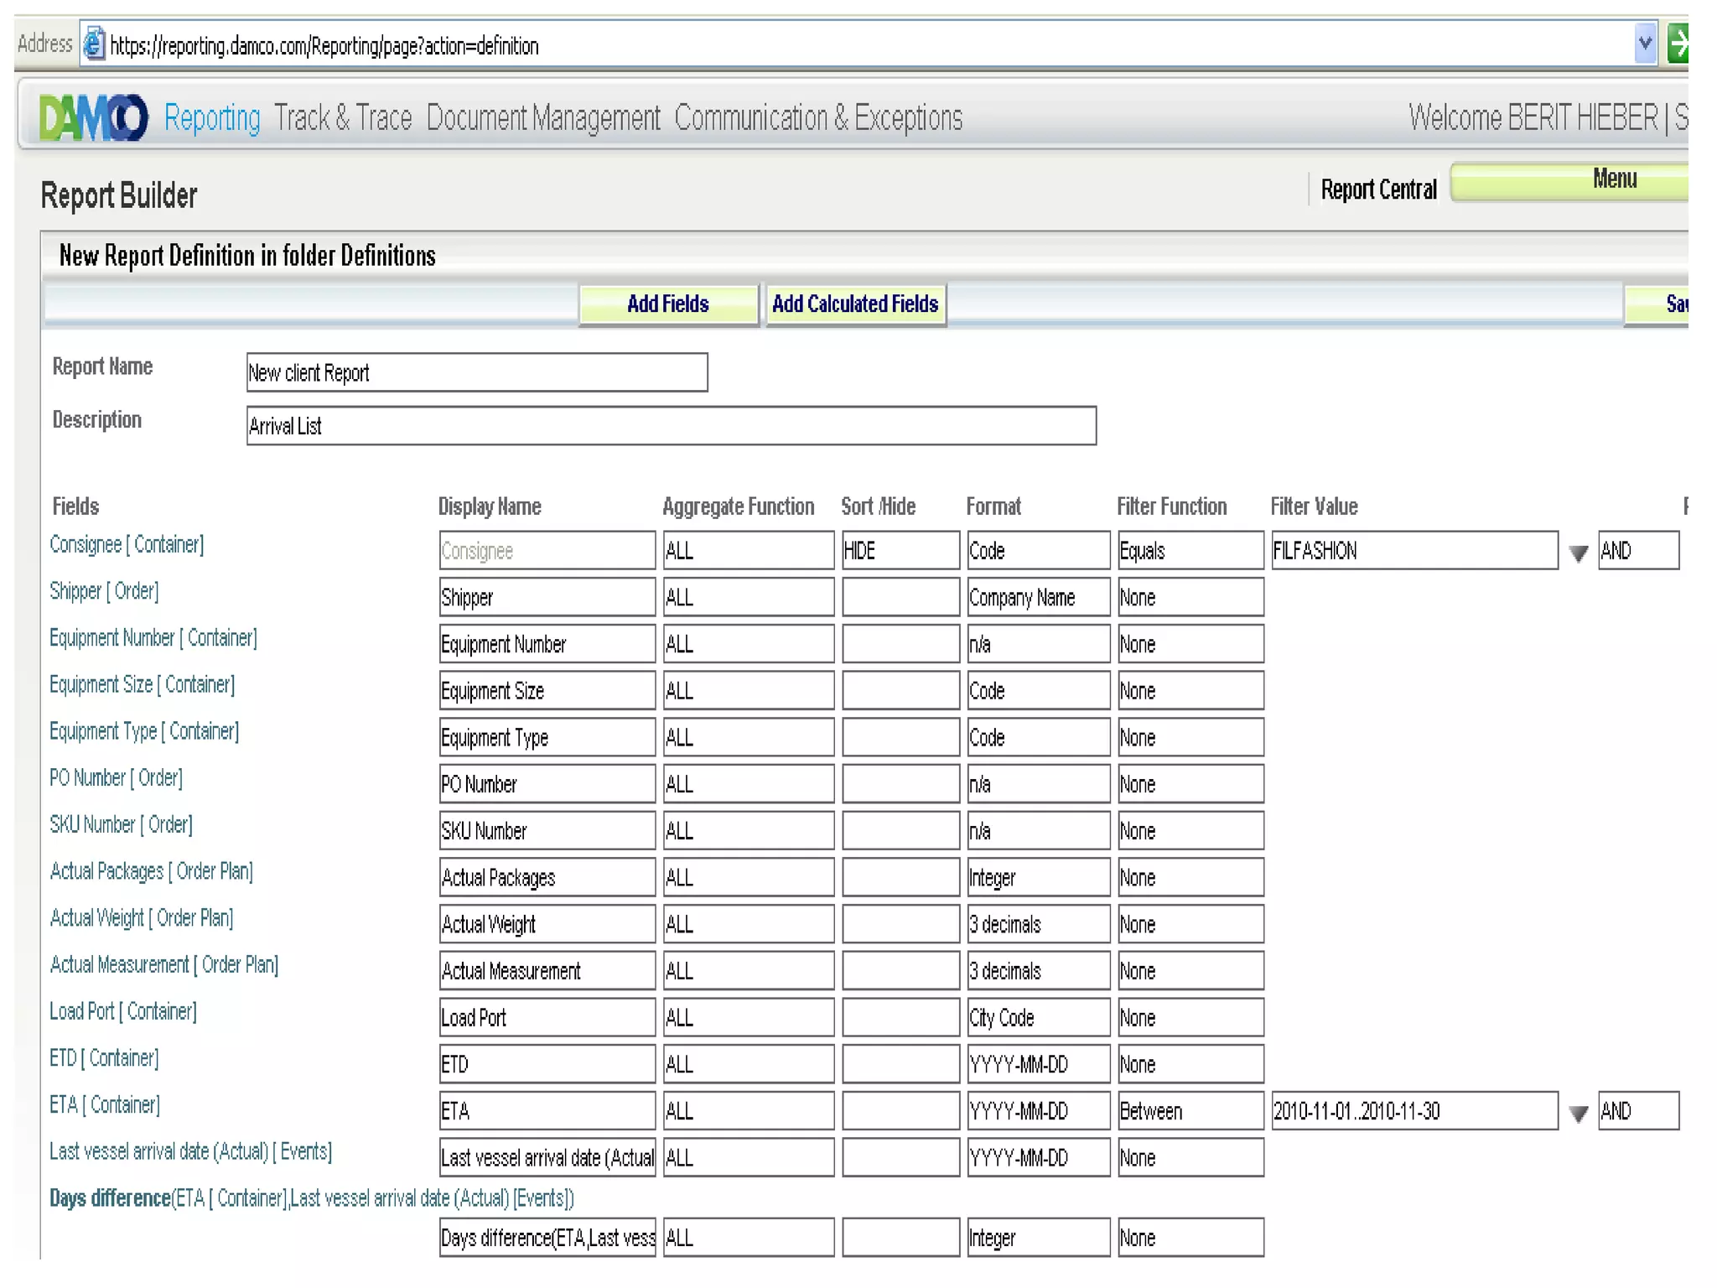Switch to the Document Management tab
Image resolution: width=1717 pixels, height=1288 pixels.
click(x=542, y=118)
